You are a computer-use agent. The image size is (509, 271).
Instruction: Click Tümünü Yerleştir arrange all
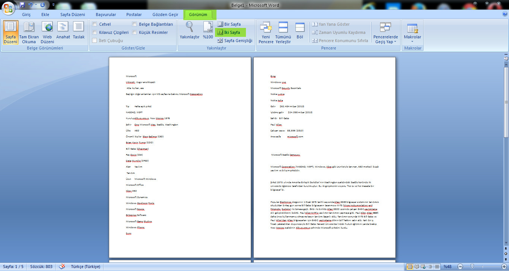tap(283, 33)
